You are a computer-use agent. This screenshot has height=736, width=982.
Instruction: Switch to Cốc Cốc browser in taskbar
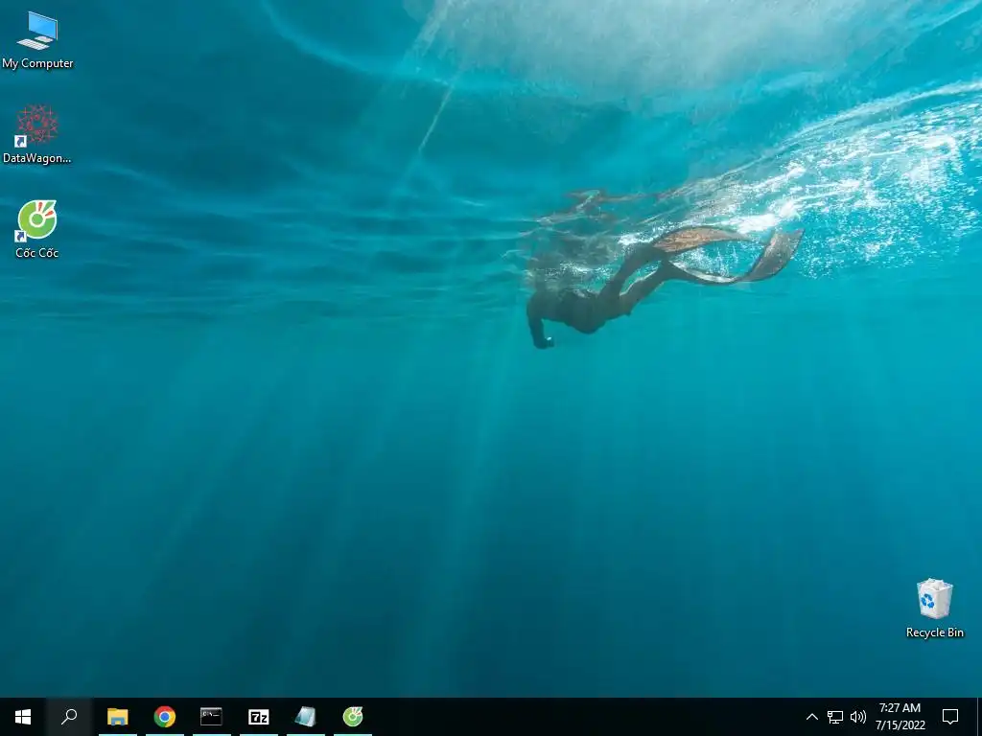click(x=353, y=717)
